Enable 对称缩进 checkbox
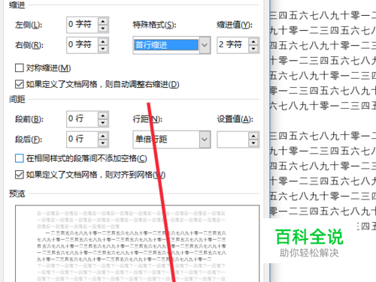The width and height of the screenshot is (376, 282). [20, 67]
